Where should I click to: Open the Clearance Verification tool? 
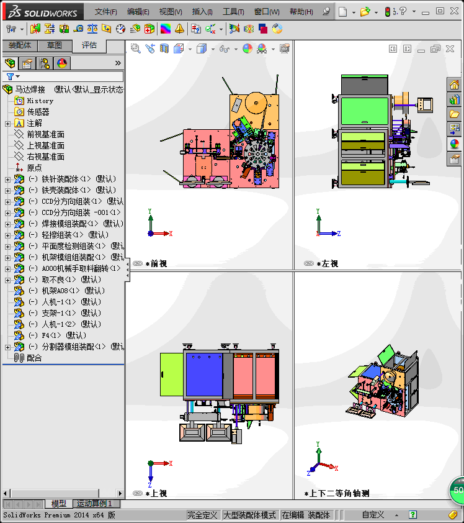point(49,29)
